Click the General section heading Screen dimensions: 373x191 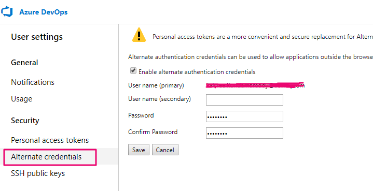(x=24, y=63)
